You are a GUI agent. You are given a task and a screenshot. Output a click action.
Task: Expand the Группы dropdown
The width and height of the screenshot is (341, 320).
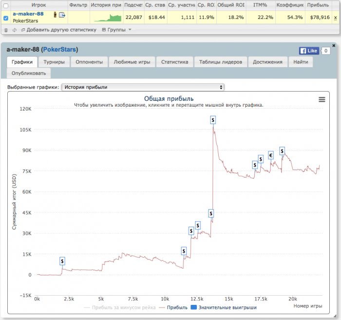click(x=116, y=30)
